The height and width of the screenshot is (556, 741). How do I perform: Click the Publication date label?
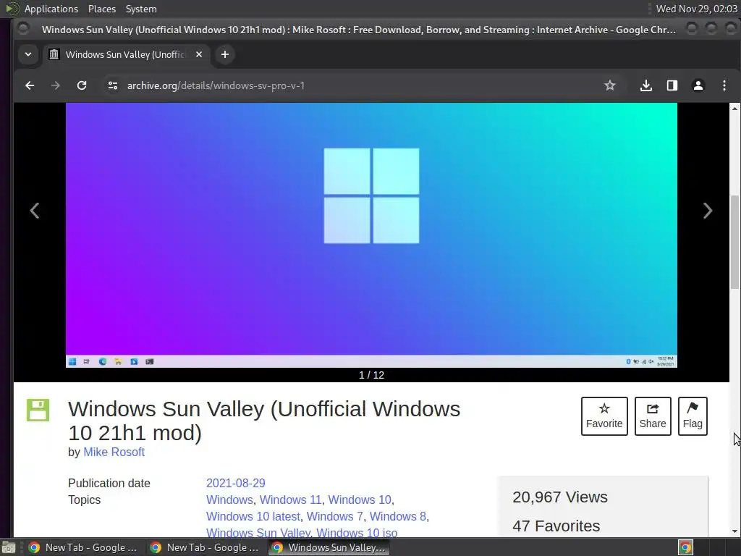(x=109, y=483)
